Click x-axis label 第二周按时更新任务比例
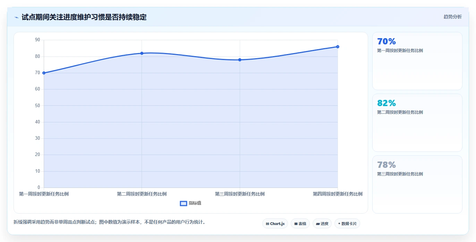 tap(142, 194)
